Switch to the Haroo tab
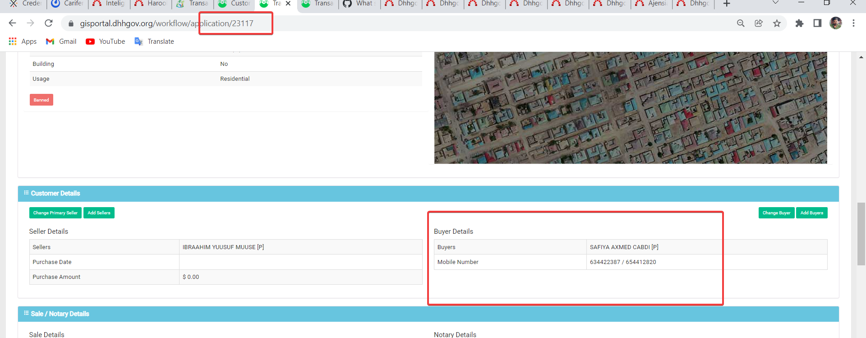866x338 pixels. [151, 4]
